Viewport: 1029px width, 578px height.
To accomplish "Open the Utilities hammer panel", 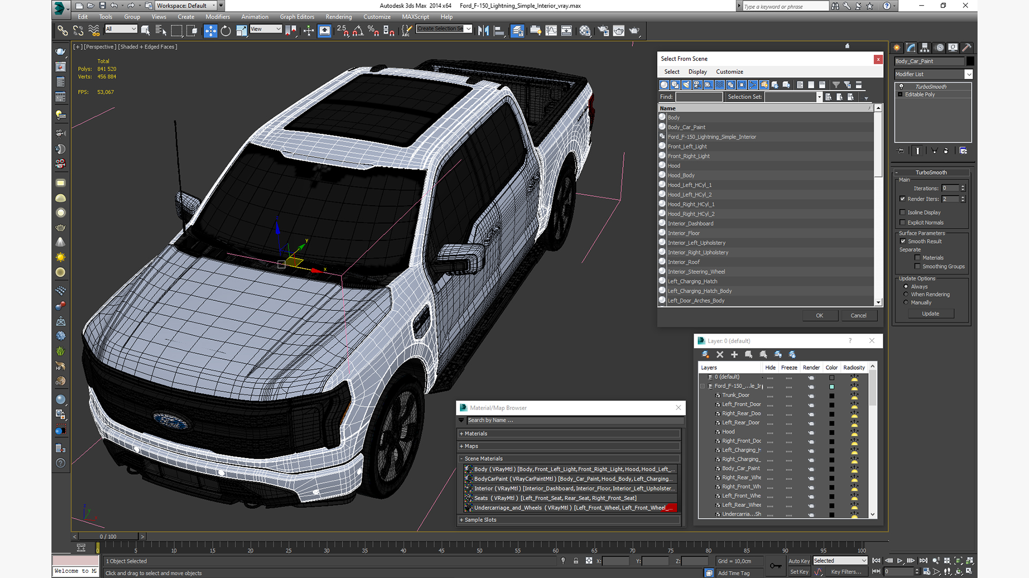I will pyautogui.click(x=967, y=48).
